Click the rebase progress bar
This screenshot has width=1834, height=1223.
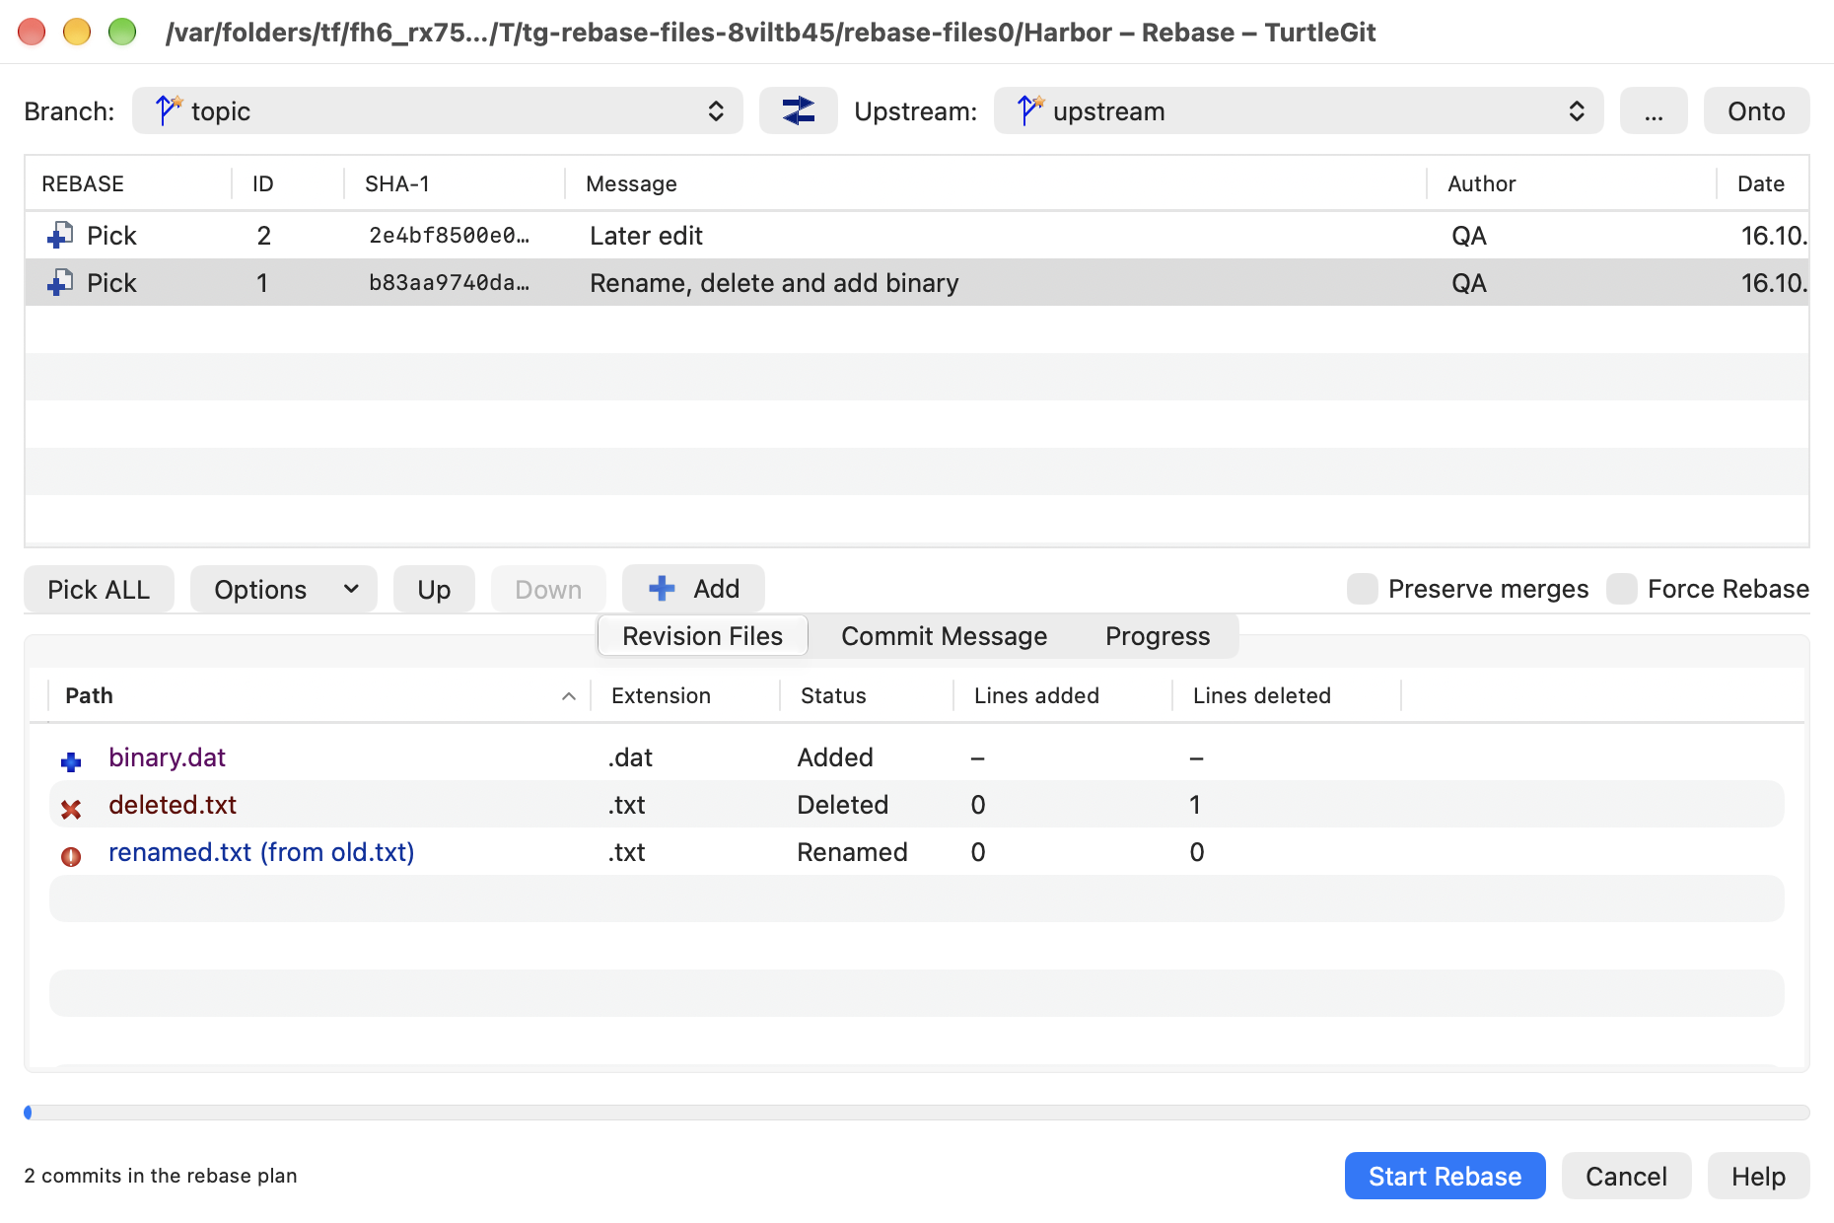pos(917,1113)
